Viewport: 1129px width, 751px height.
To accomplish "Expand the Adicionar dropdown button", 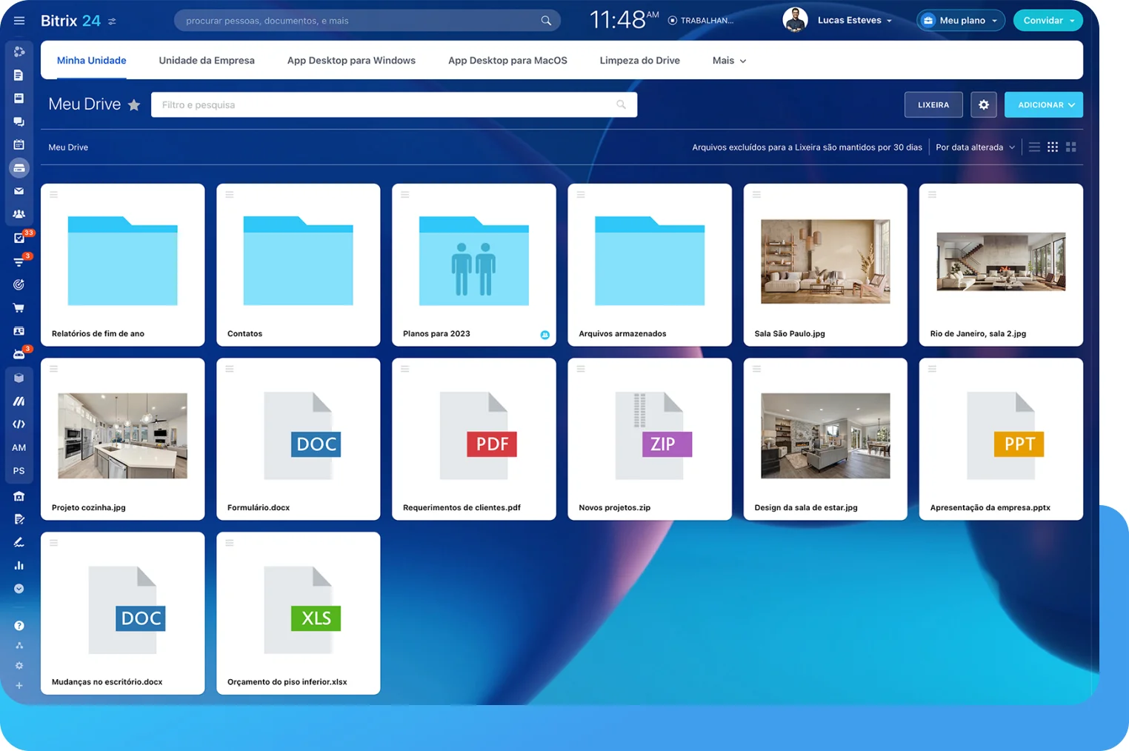I will pyautogui.click(x=1043, y=105).
